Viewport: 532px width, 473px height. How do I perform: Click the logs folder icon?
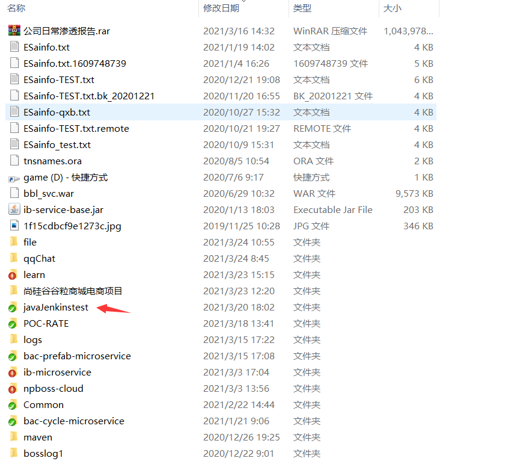coord(14,339)
